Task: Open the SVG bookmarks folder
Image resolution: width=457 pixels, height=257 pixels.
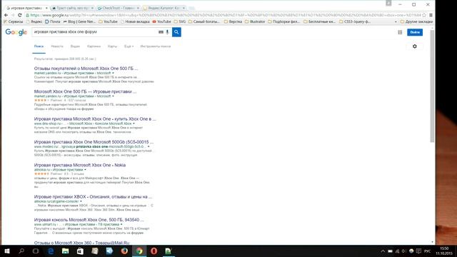Action: [180, 22]
